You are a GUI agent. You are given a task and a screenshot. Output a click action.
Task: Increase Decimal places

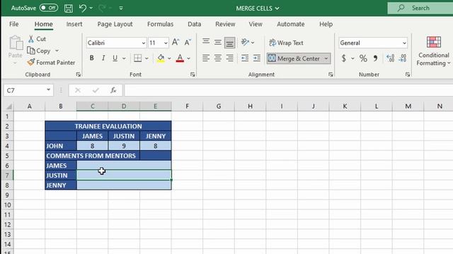(x=391, y=59)
